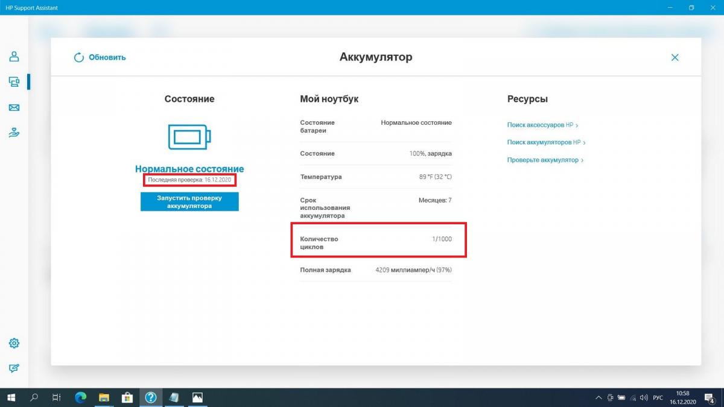Open the messages envelope icon
This screenshot has width=724, height=407.
(x=14, y=108)
